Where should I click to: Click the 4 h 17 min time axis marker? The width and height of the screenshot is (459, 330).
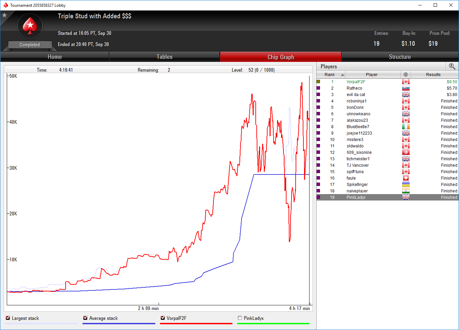tap(299, 308)
